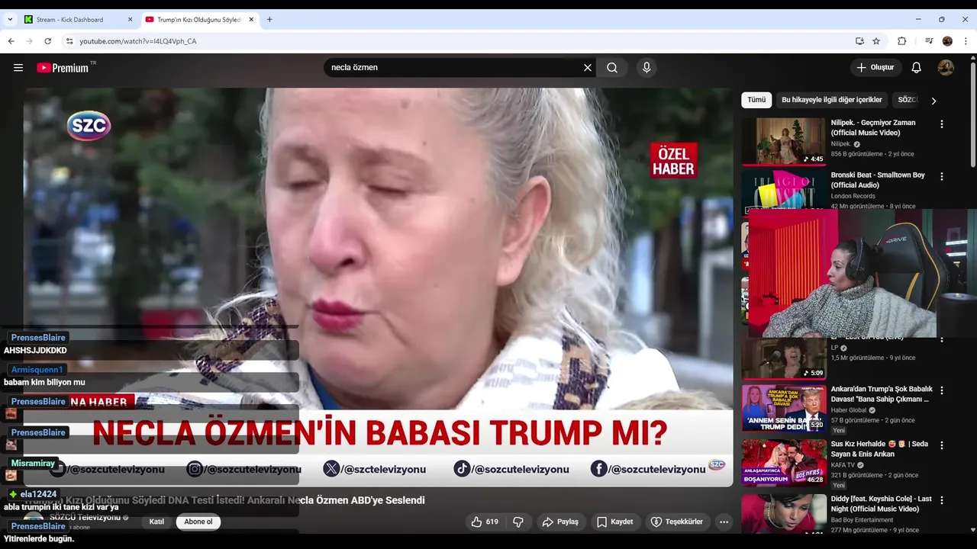Reload the current Chrome page

pyautogui.click(x=47, y=41)
